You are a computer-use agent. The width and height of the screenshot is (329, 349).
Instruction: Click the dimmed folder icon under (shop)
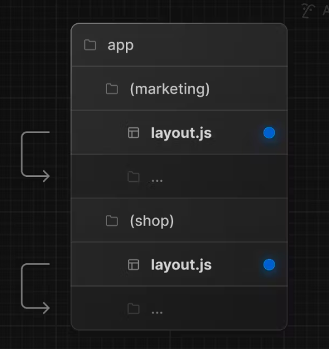click(x=133, y=309)
